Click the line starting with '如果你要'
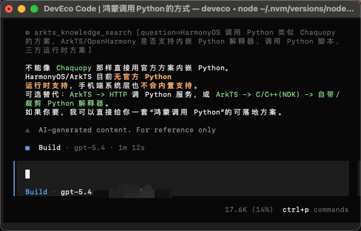The height and width of the screenshot is (231, 361). tap(154, 112)
